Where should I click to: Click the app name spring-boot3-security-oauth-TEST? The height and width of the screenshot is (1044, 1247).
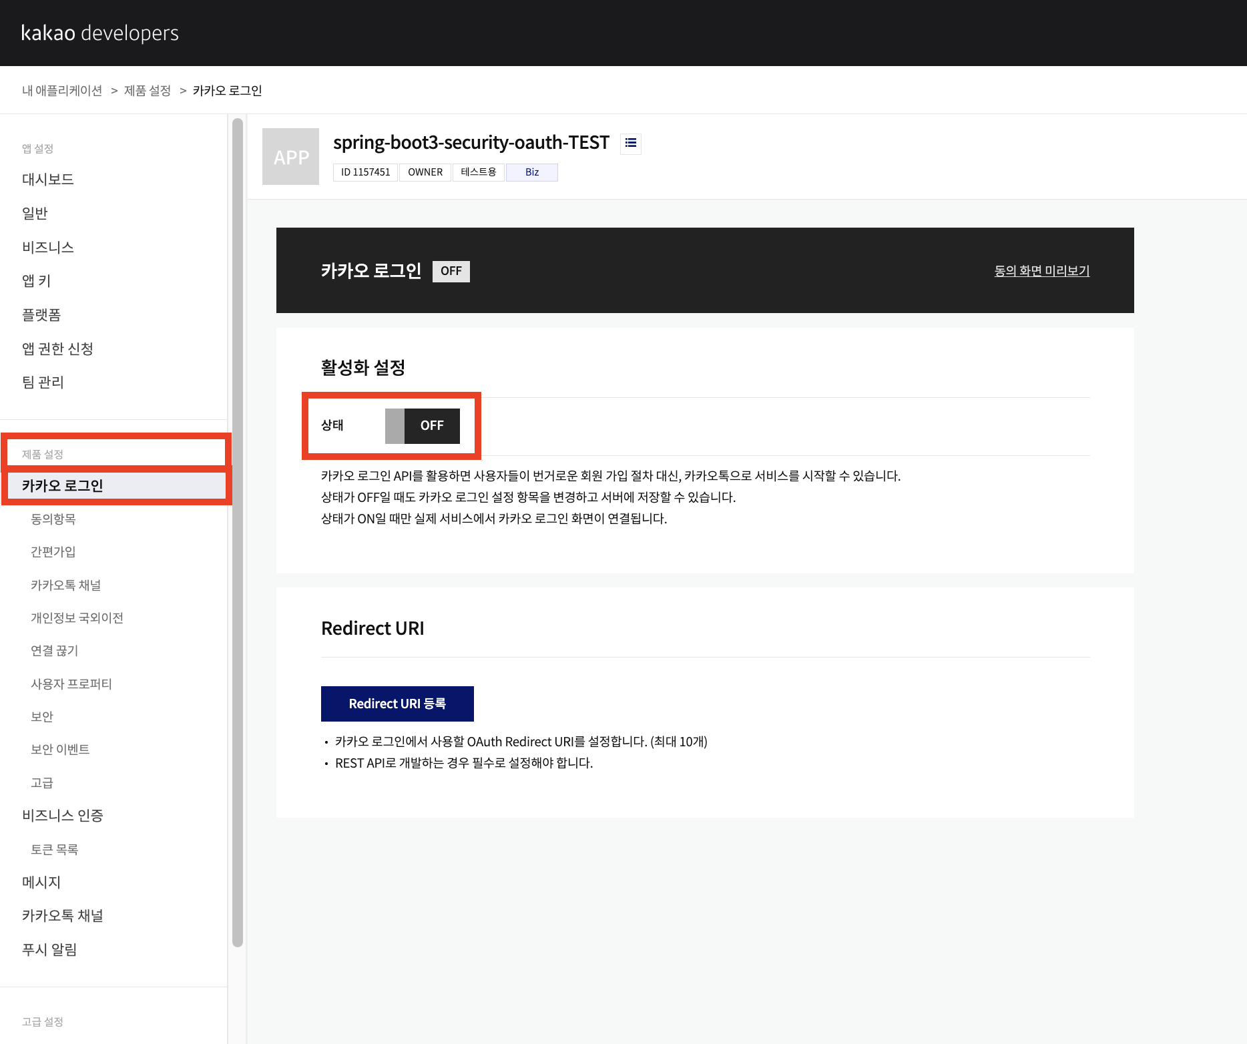point(471,142)
